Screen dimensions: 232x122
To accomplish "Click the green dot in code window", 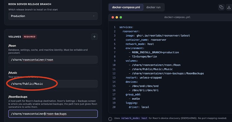I will click(x=121, y=17).
